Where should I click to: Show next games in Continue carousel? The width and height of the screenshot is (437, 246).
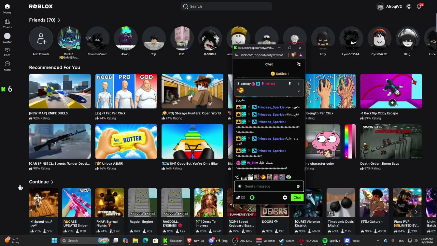coord(416,212)
